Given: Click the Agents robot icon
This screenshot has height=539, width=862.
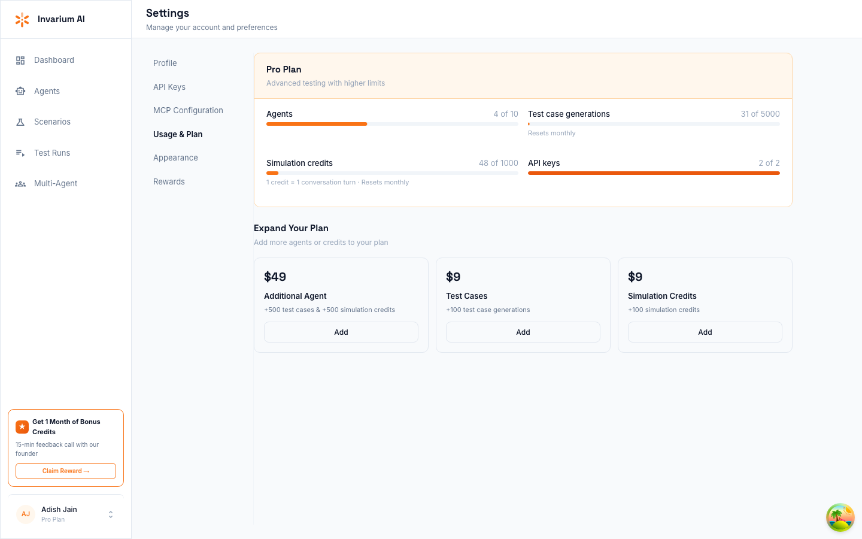Looking at the screenshot, I should point(20,91).
